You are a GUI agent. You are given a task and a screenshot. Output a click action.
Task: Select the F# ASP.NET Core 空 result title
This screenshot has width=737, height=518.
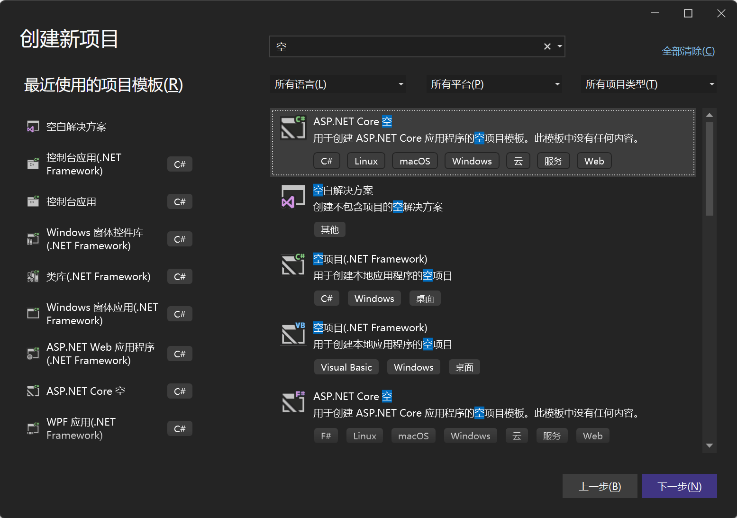coord(353,396)
